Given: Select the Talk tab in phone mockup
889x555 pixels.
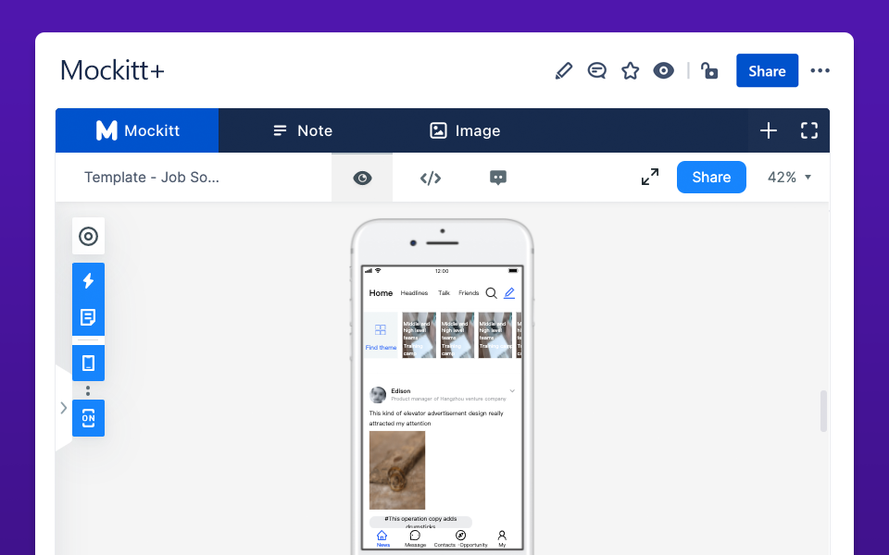Looking at the screenshot, I should click(x=444, y=293).
